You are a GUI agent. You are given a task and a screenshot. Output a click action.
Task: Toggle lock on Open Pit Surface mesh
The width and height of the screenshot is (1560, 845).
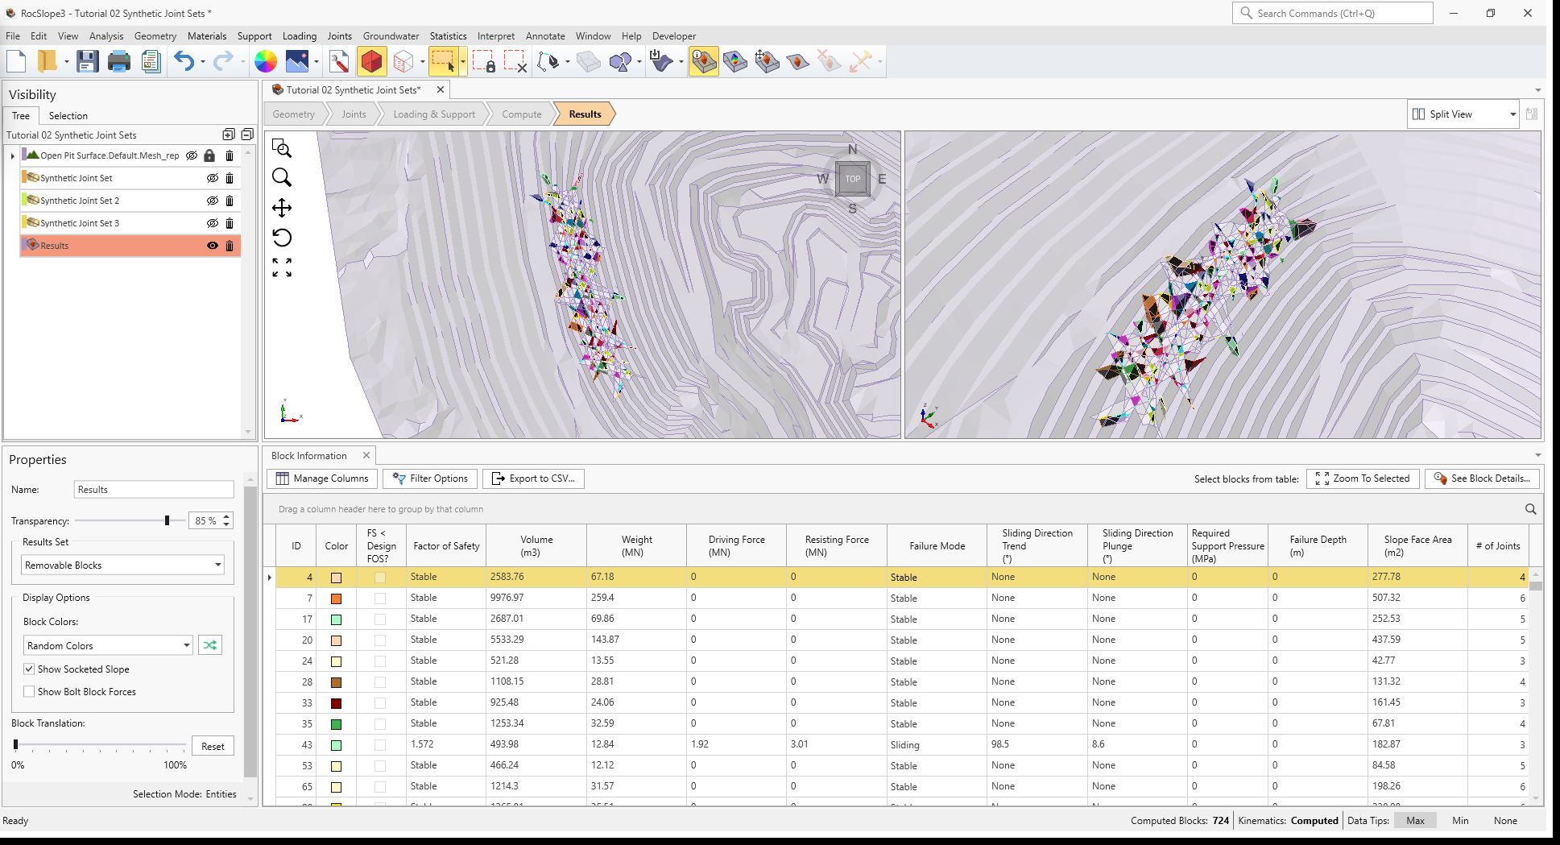point(209,155)
